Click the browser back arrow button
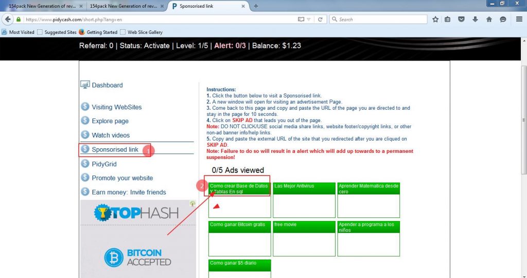This screenshot has width=527, height=278. pyautogui.click(x=8, y=19)
